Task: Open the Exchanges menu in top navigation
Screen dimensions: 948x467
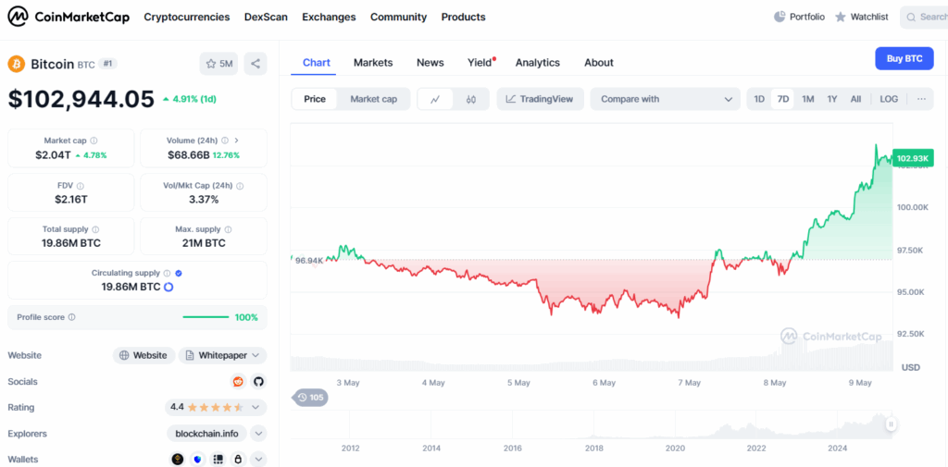Action: (x=330, y=17)
